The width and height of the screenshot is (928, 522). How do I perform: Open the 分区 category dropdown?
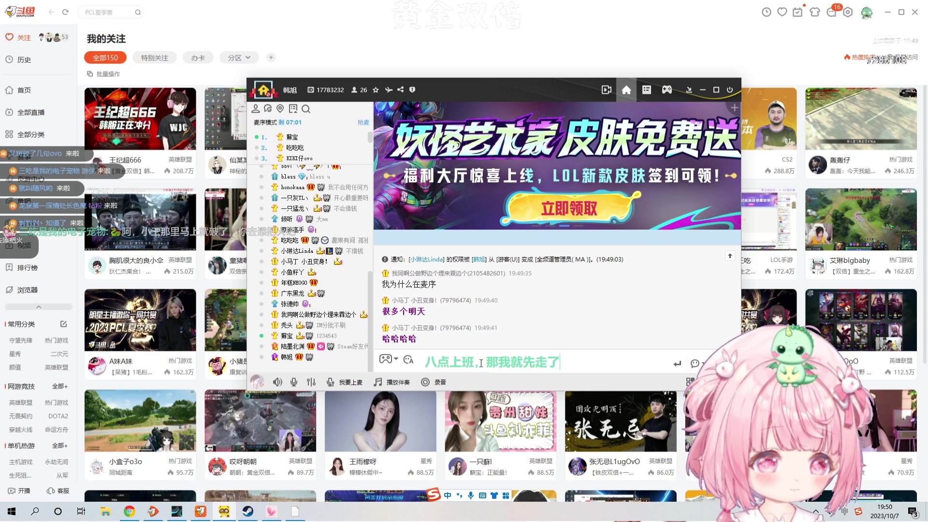[239, 57]
